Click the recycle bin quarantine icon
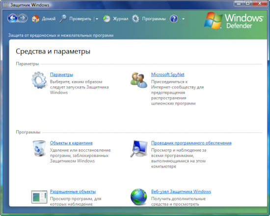 pos(39,148)
